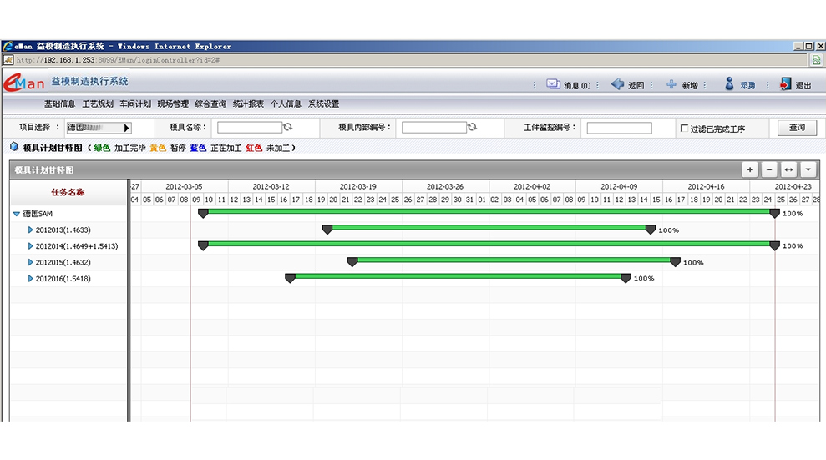The image size is (826, 460).
Task: Click the 工件监控编号 input field
Action: click(x=619, y=128)
